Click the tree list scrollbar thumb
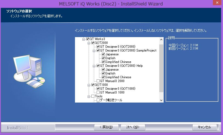Screen dimensions: 223x135 [161, 68]
